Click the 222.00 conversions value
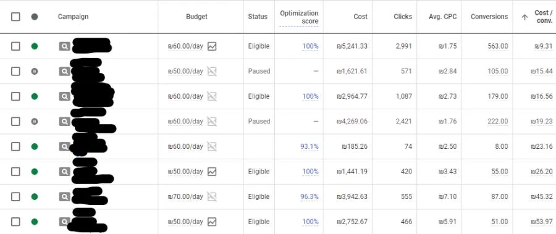This screenshot has width=556, height=234. 497,122
